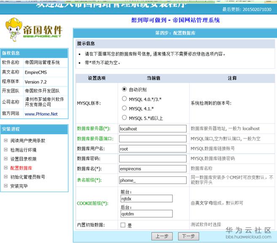Viewport: 277px width, 243px height.
Task: Choose MYSQL 5.*或以上 radio option
Action: click(124, 118)
